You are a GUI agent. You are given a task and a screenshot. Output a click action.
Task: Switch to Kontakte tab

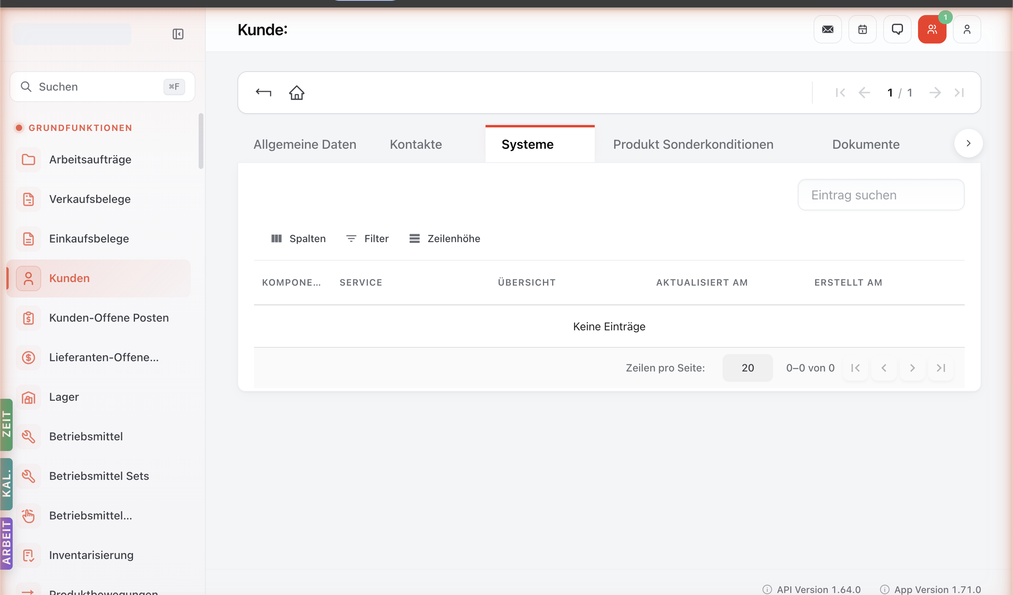coord(415,144)
